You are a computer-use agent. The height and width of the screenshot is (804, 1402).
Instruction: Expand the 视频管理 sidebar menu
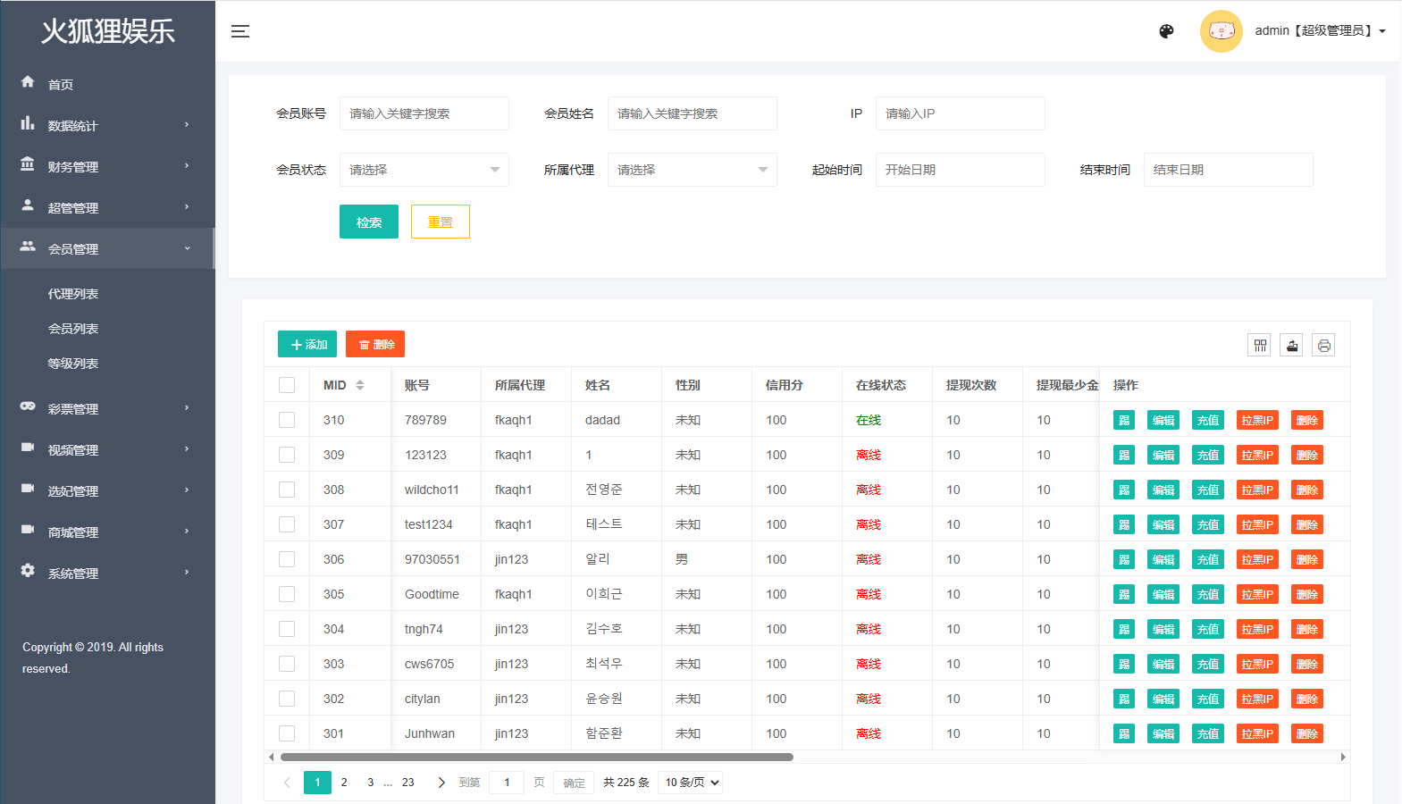coord(107,449)
